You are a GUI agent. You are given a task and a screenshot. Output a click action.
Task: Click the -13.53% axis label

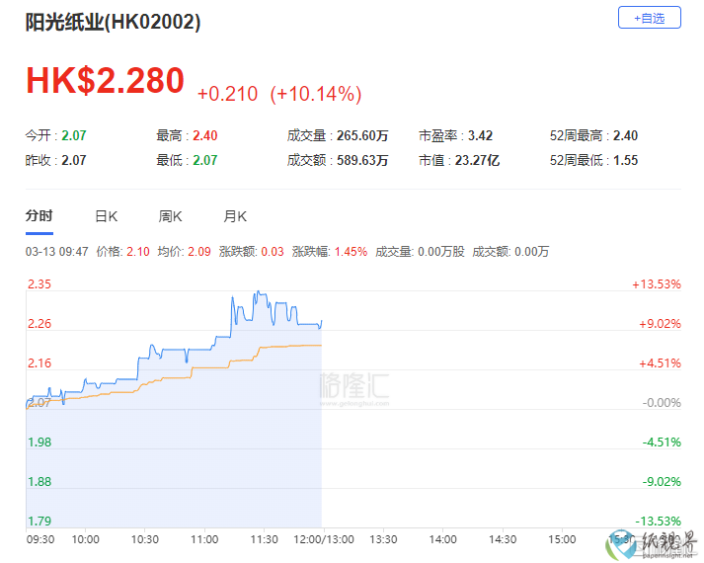pyautogui.click(x=659, y=522)
